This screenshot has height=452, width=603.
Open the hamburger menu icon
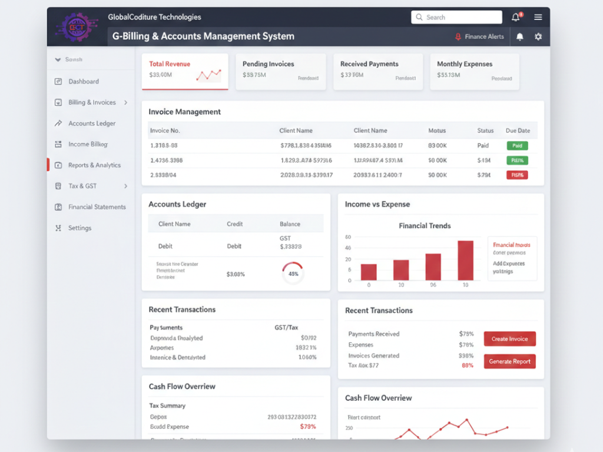pos(538,17)
